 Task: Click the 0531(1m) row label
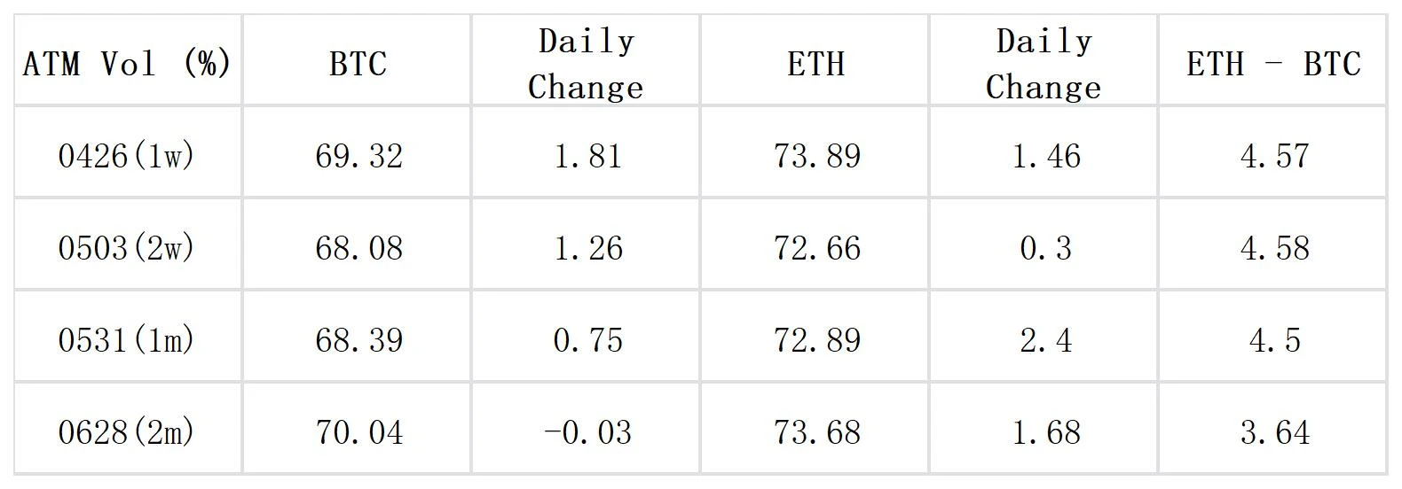coord(127,340)
